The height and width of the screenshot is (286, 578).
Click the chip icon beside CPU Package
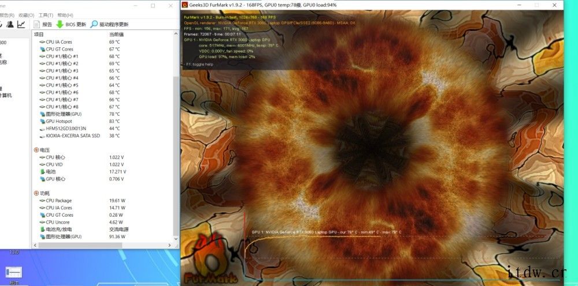coord(42,200)
